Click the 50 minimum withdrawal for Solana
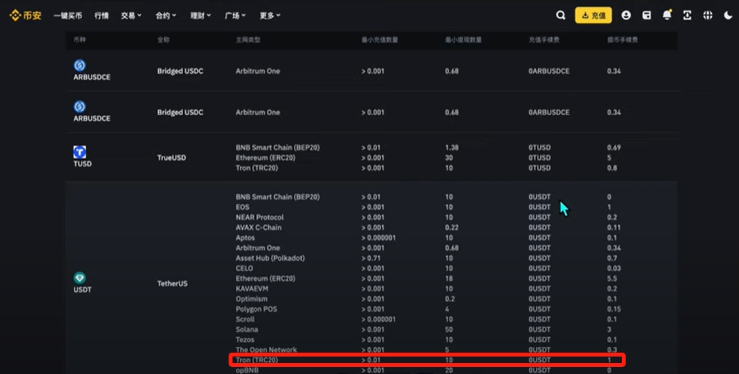739x374 pixels. pos(449,330)
